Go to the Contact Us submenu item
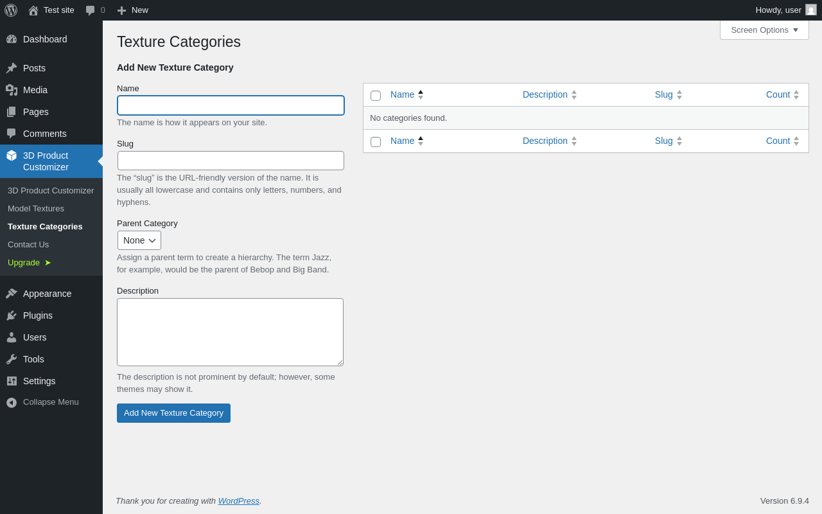The width and height of the screenshot is (822, 514). 28,244
